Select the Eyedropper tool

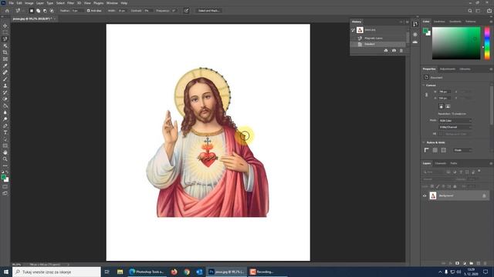pyautogui.click(x=5, y=65)
